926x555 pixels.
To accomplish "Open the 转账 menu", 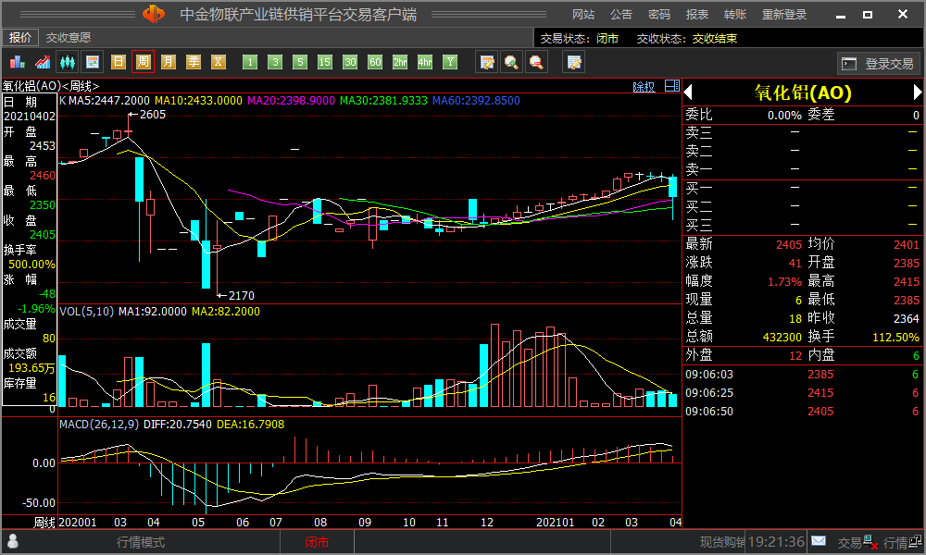I will [735, 14].
